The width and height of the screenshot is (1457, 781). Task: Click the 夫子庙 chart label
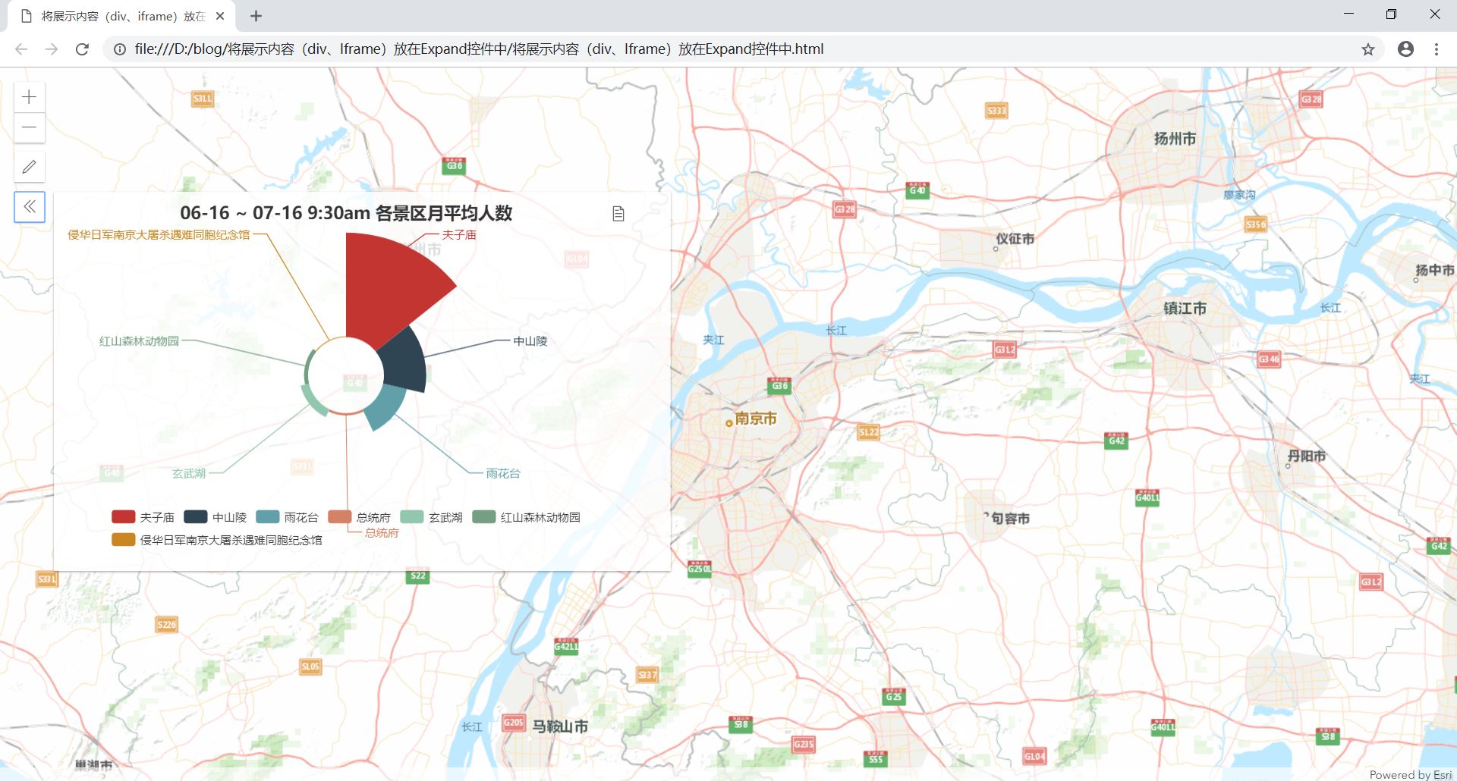click(x=459, y=235)
